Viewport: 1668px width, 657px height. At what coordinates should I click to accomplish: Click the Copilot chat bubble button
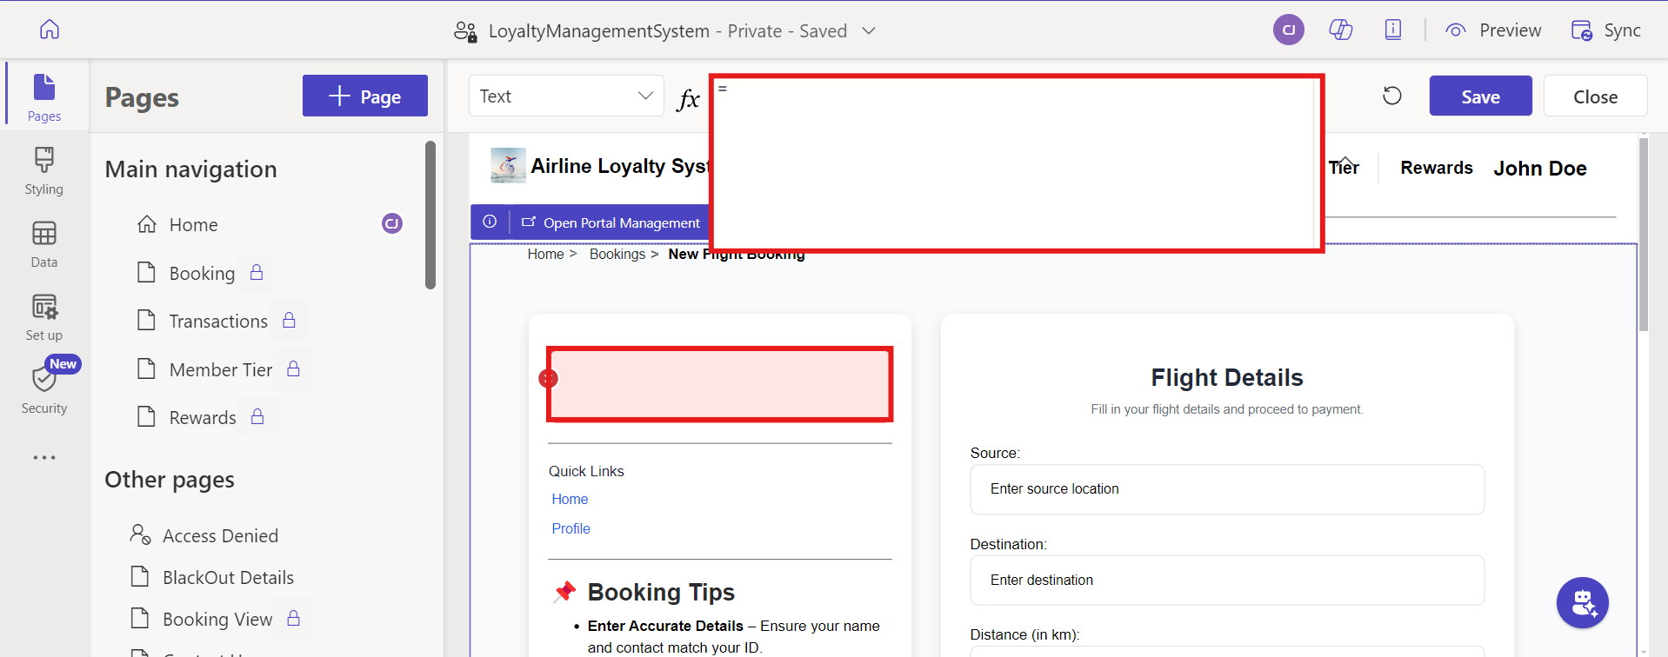tap(1582, 602)
